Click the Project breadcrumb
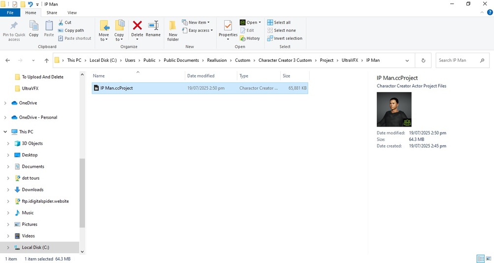The image size is (494, 263). pos(326,60)
